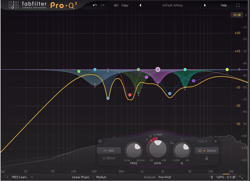Split the band with the scissors icon
This screenshot has height=181, width=250.
[x=207, y=158]
